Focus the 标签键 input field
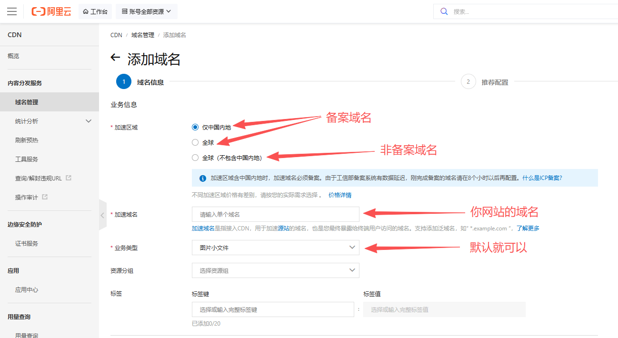 click(x=273, y=309)
